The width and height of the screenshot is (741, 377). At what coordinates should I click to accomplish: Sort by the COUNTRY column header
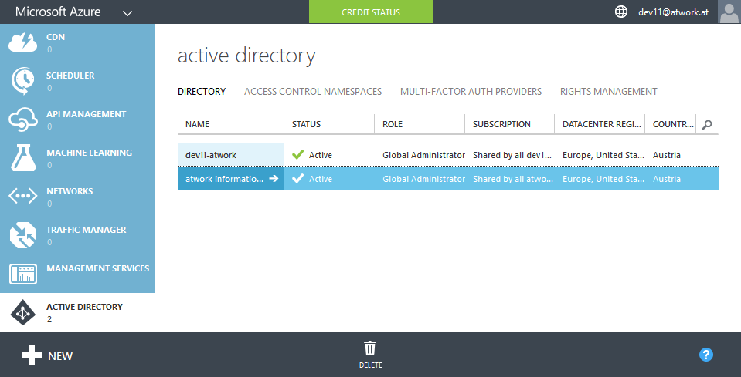pos(674,124)
